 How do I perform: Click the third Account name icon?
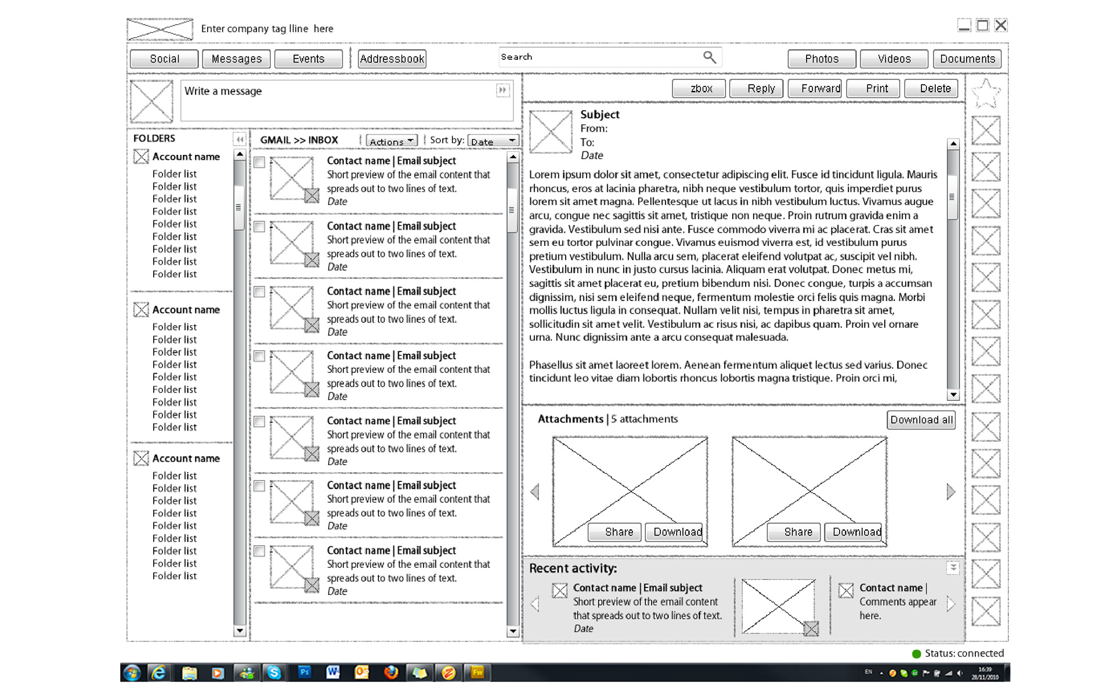(x=141, y=458)
